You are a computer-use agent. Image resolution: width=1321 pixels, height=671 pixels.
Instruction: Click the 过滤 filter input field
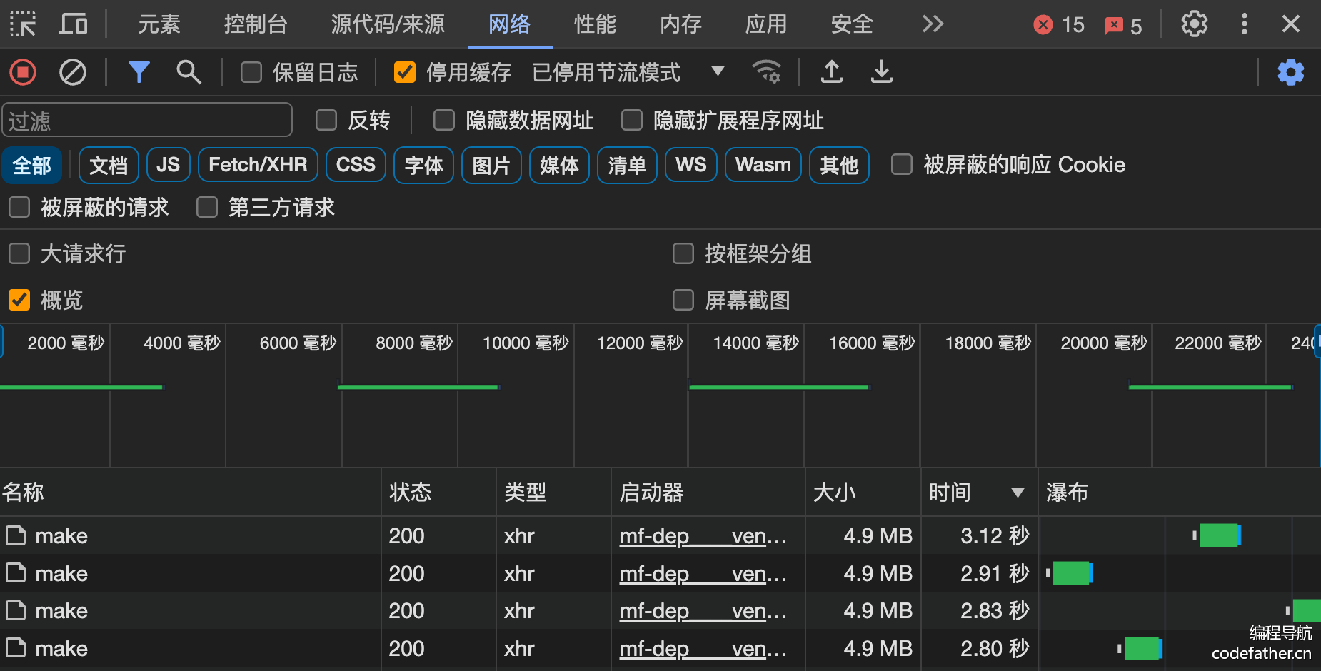[147, 121]
